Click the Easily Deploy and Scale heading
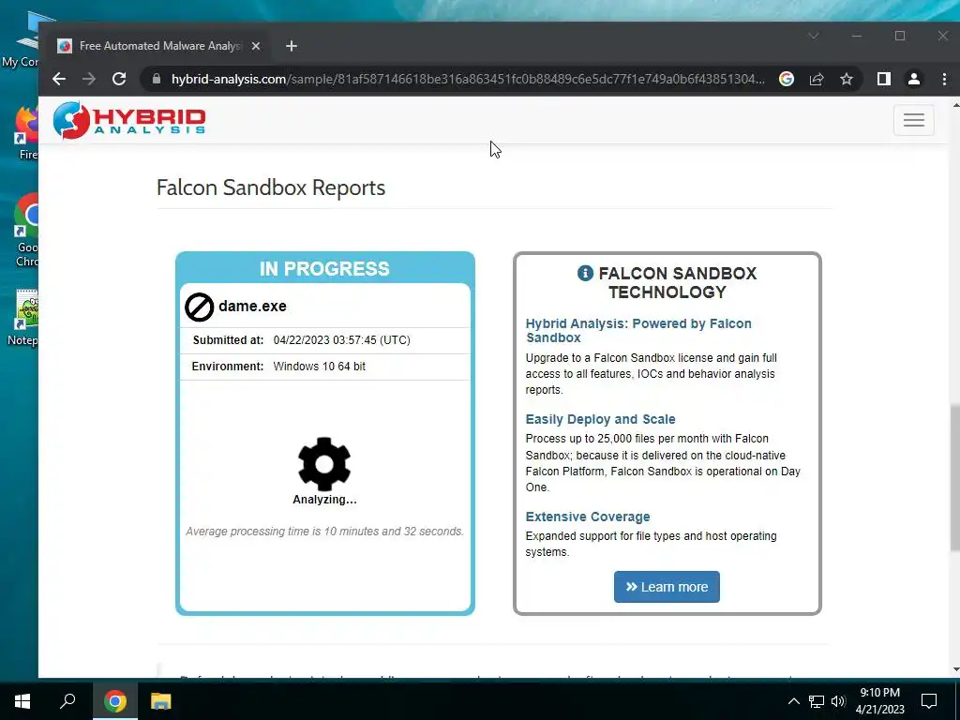 600,419
